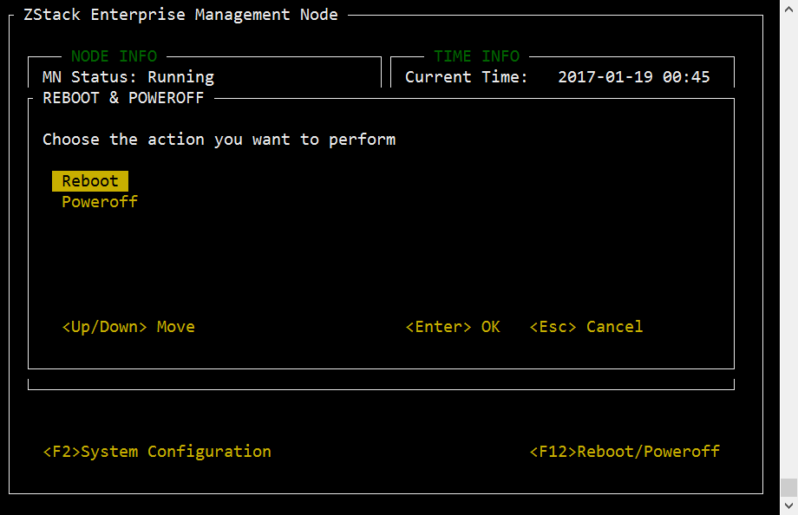798x515 pixels.
Task: Click the vertical scrollbar track
Action: (788, 244)
